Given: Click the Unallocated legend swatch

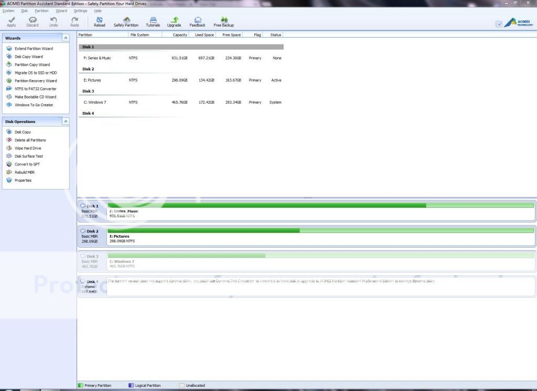Looking at the screenshot, I should click(x=182, y=386).
